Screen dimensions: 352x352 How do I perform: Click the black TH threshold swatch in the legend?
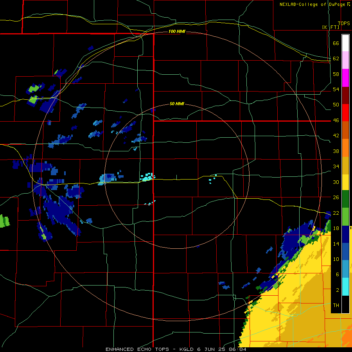pos(345,304)
